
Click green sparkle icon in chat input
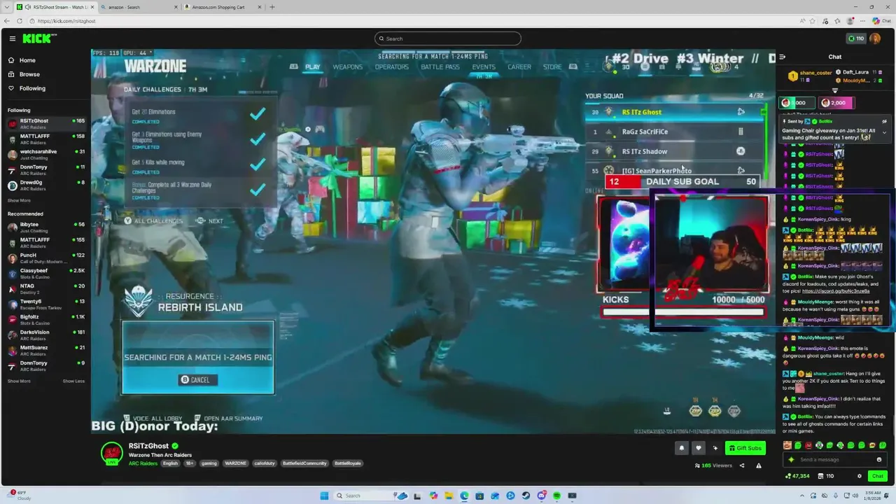pyautogui.click(x=792, y=459)
